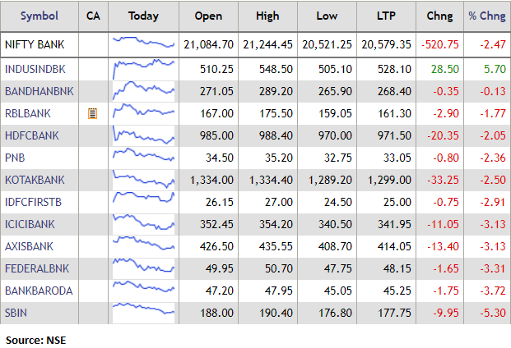This screenshot has width=511, height=348.
Task: Open the SBIN intraday sparkline chart
Action: (144, 312)
